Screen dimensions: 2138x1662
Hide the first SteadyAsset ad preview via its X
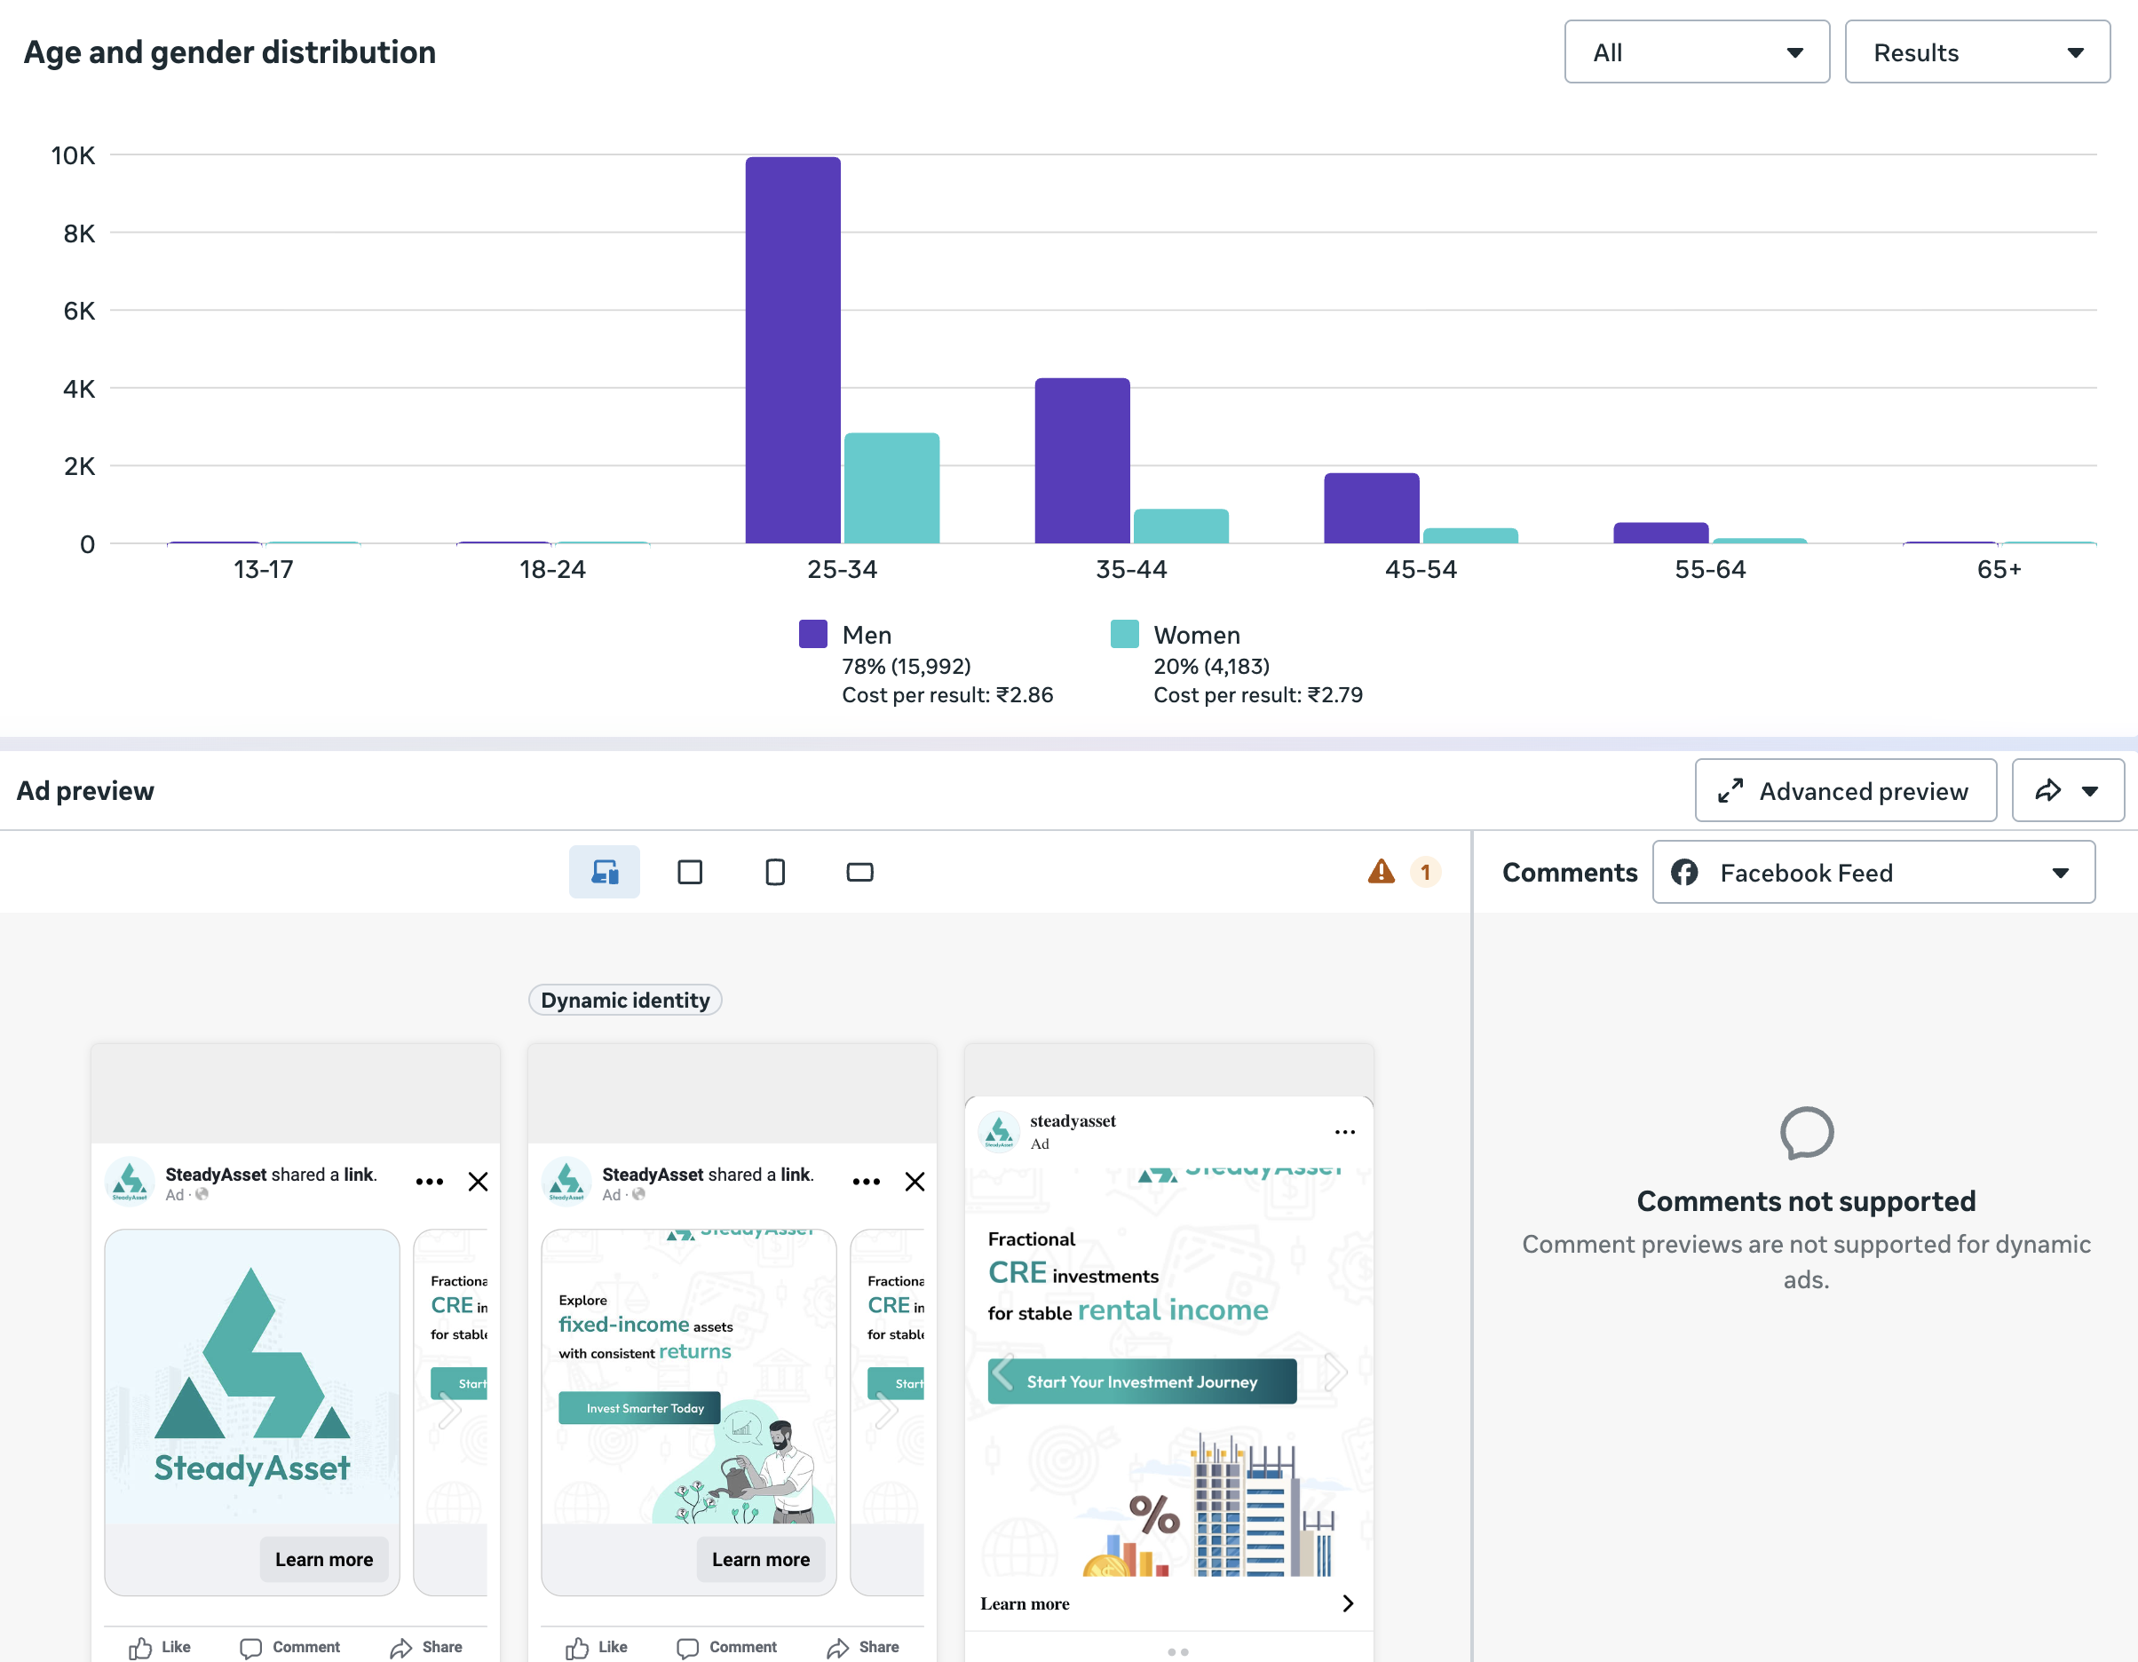(478, 1182)
